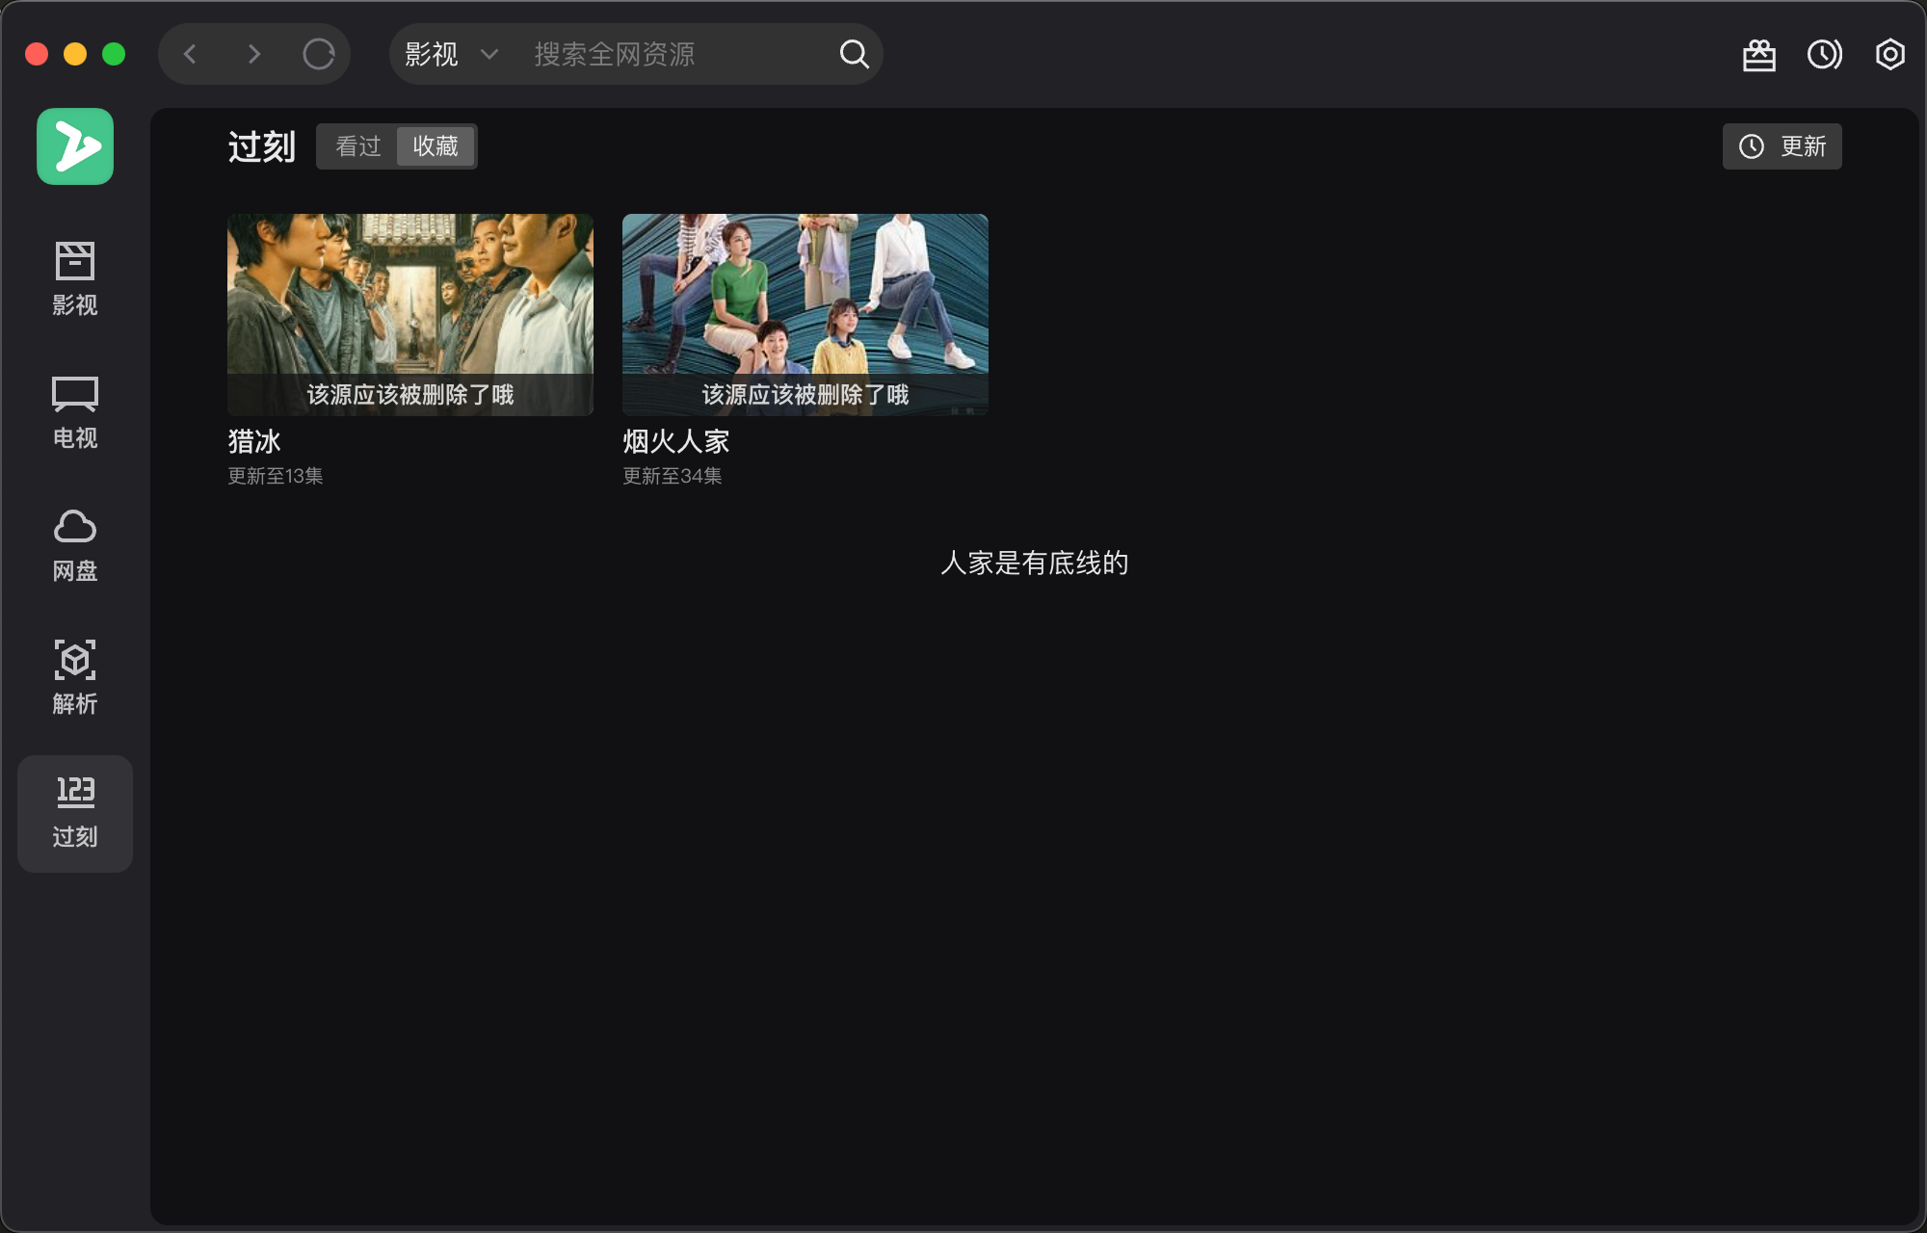This screenshot has width=1927, height=1233.
Task: Open the 电视 TV section
Action: (x=74, y=411)
